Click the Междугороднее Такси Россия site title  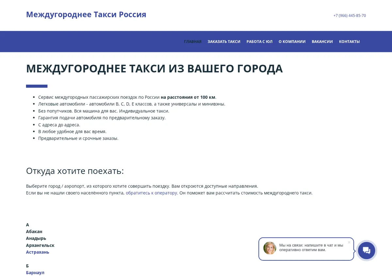(x=86, y=14)
